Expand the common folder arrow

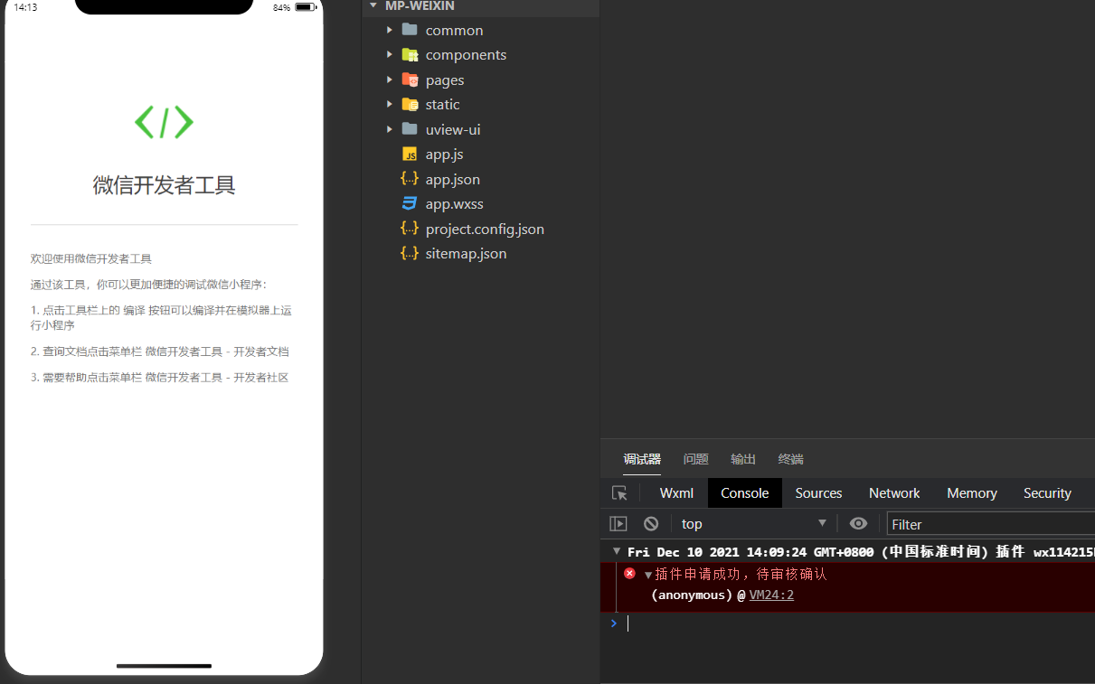(x=390, y=30)
